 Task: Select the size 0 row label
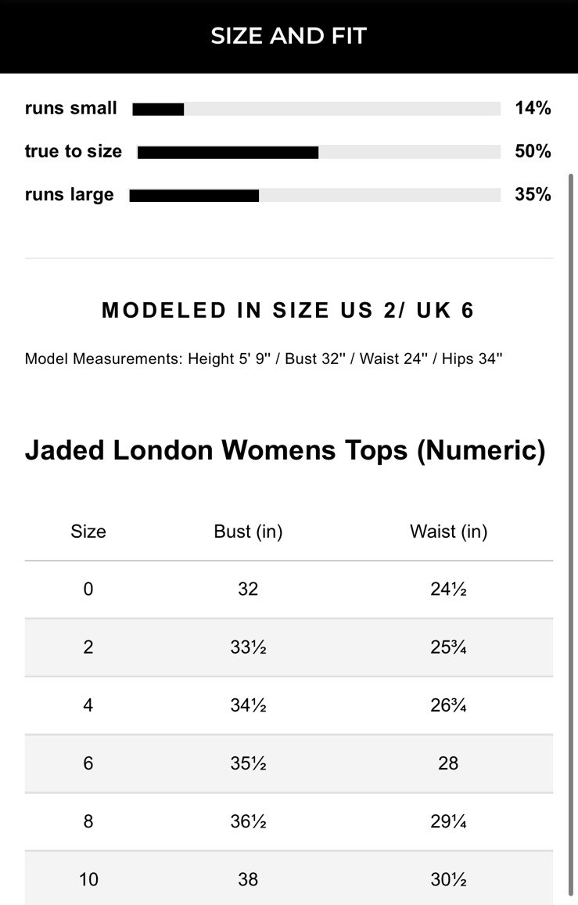(88, 589)
